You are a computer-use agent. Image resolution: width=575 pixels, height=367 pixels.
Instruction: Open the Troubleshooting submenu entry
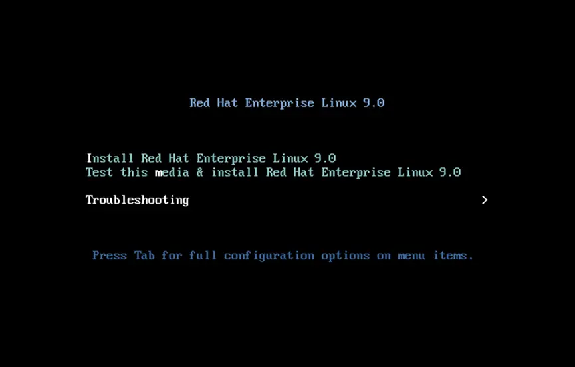(287, 200)
